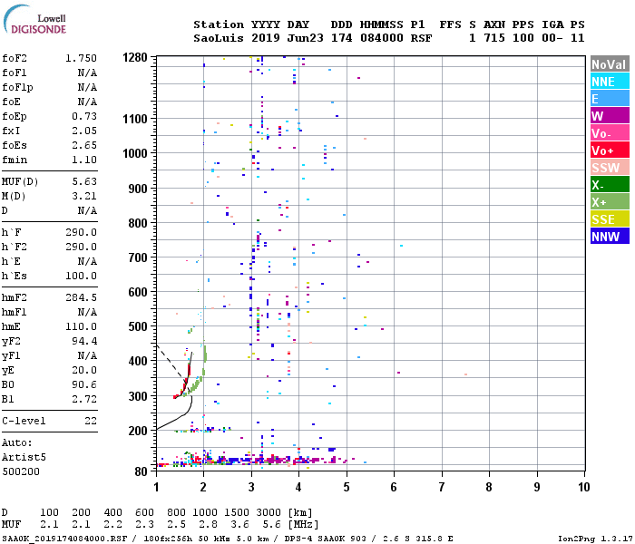
Task: Click the M(D) value 3.21
Action: tap(84, 196)
